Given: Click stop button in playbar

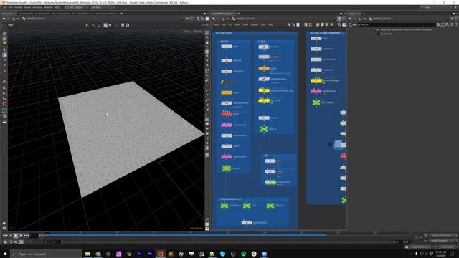Looking at the screenshot, I should pos(16,236).
